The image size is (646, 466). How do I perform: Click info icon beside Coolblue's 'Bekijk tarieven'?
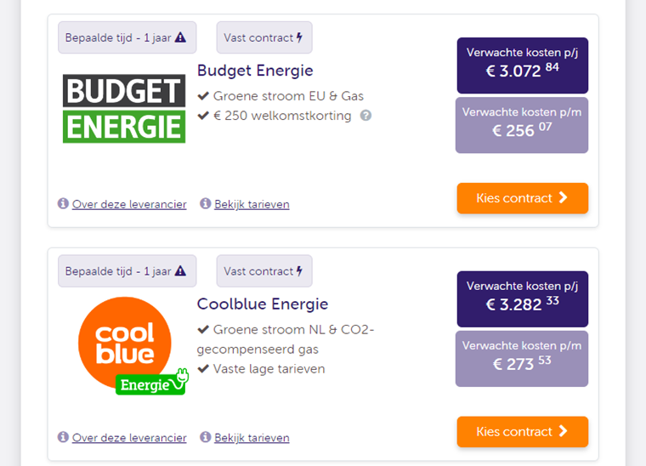(x=205, y=437)
